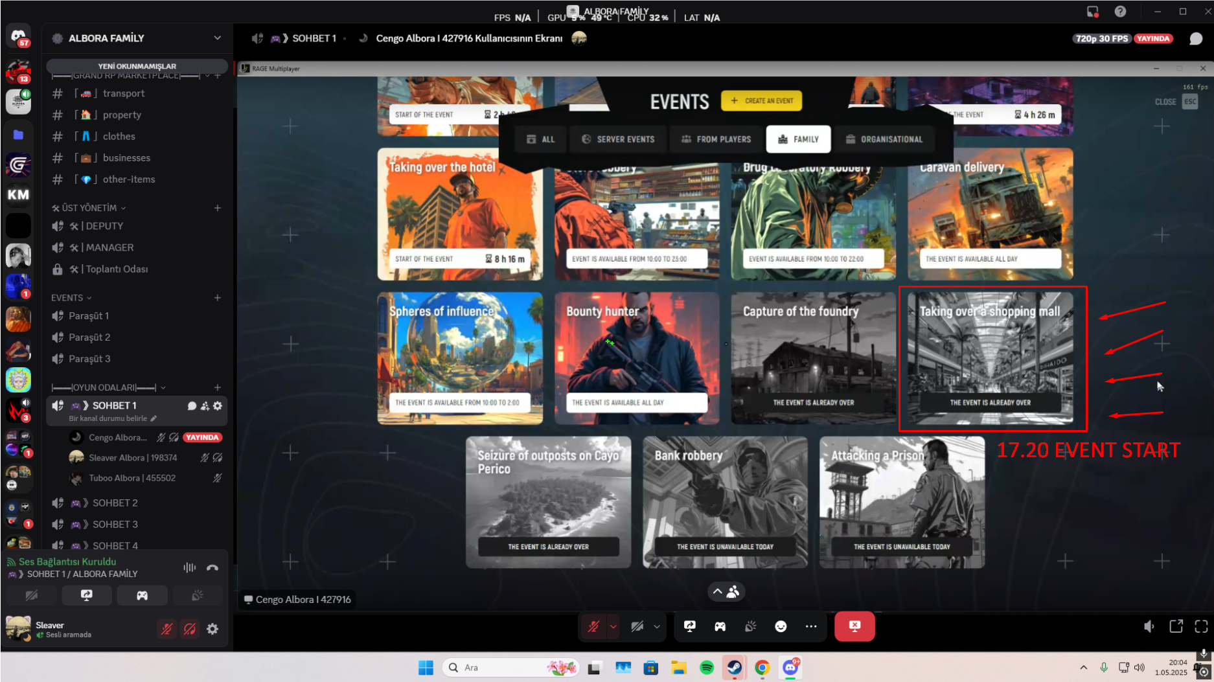1214x682 pixels.
Task: Start an activity from call control bar
Action: 720,626
